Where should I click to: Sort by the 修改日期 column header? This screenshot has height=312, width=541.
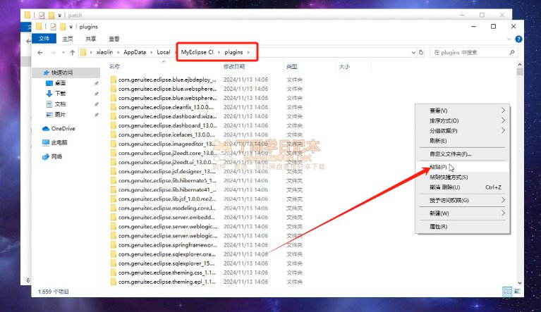point(236,66)
